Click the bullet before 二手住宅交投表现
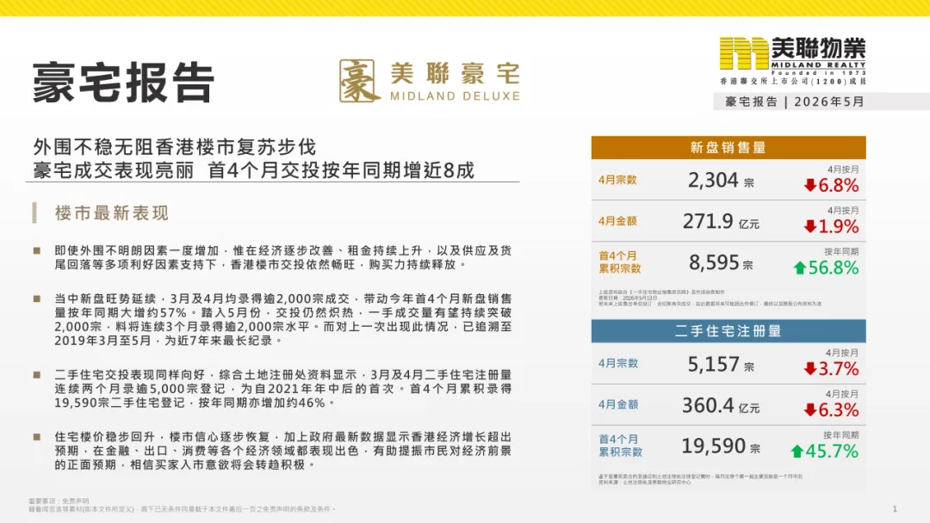The image size is (930, 523). pyautogui.click(x=37, y=375)
